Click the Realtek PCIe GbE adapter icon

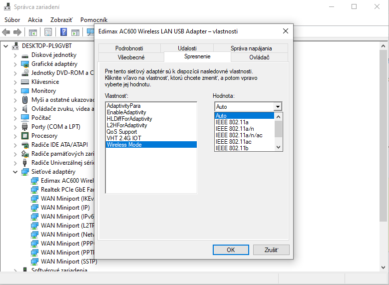tap(34, 190)
